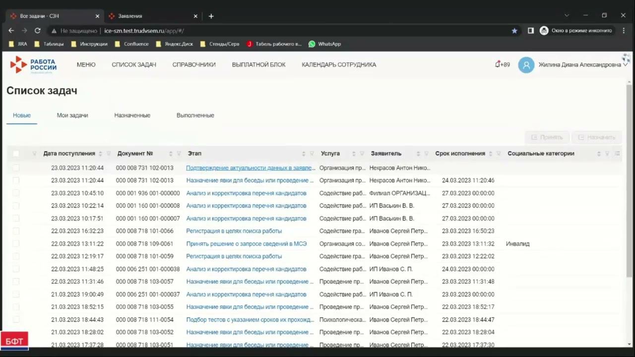Open new browser tab
Viewport: 635px width, 357px height.
pyautogui.click(x=211, y=16)
